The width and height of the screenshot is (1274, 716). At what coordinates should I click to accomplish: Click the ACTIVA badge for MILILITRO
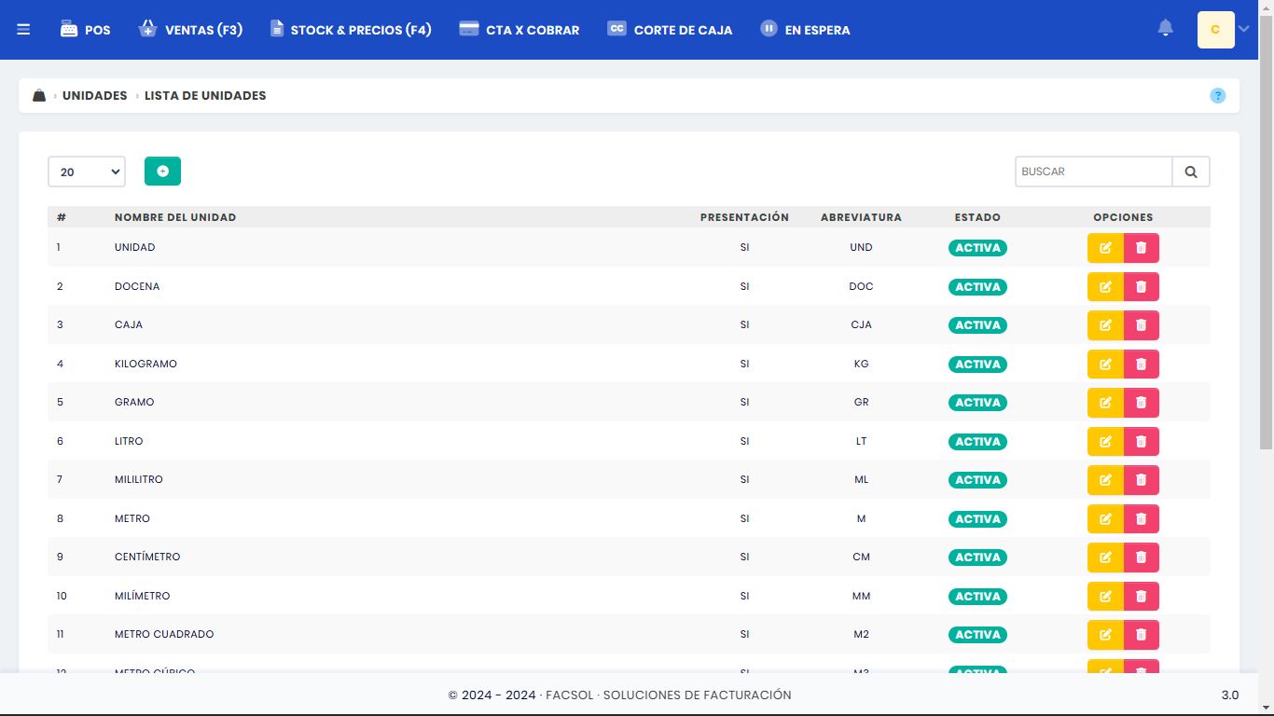click(977, 480)
